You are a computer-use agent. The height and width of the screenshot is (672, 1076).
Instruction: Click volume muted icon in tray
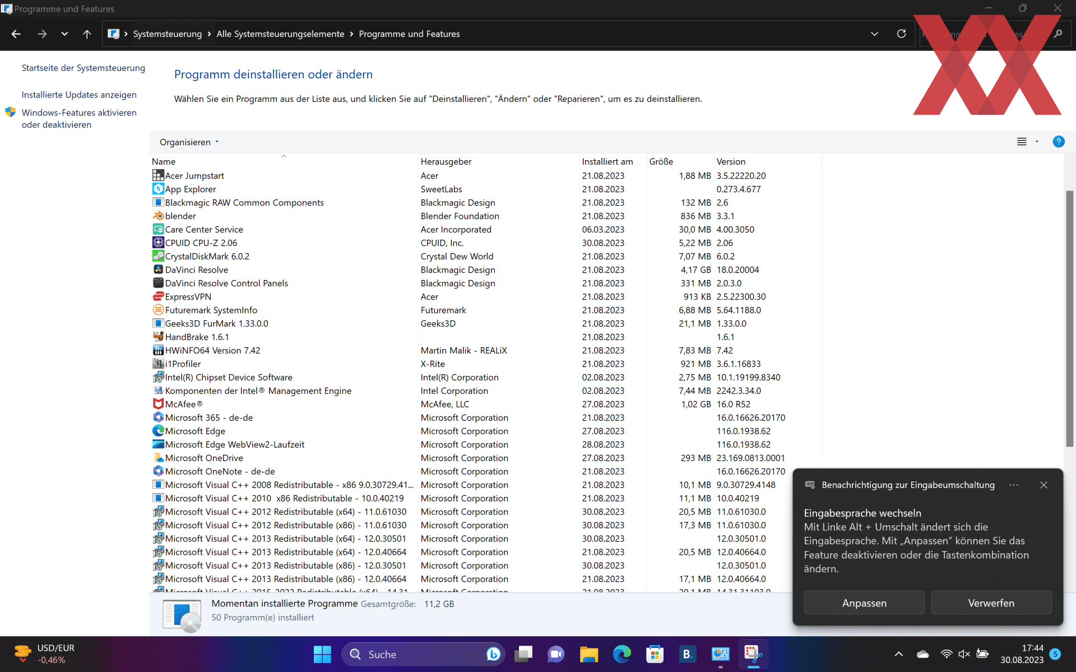point(964,654)
